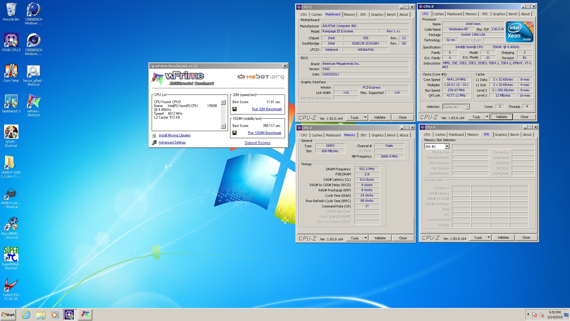Click Validate in CPU tab CPU-Z window
The width and height of the screenshot is (570, 321).
[501, 117]
